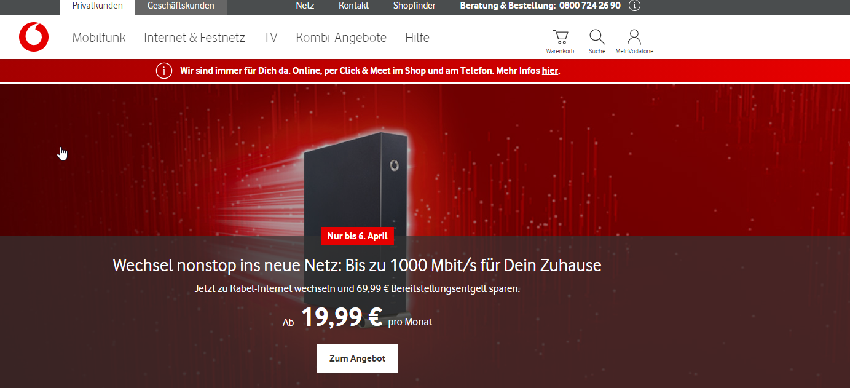Open the Suche magnifier icon
The width and height of the screenshot is (850, 388).
597,37
